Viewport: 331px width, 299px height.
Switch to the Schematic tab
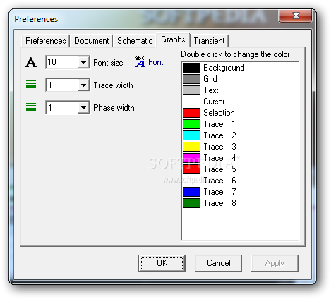tap(135, 41)
